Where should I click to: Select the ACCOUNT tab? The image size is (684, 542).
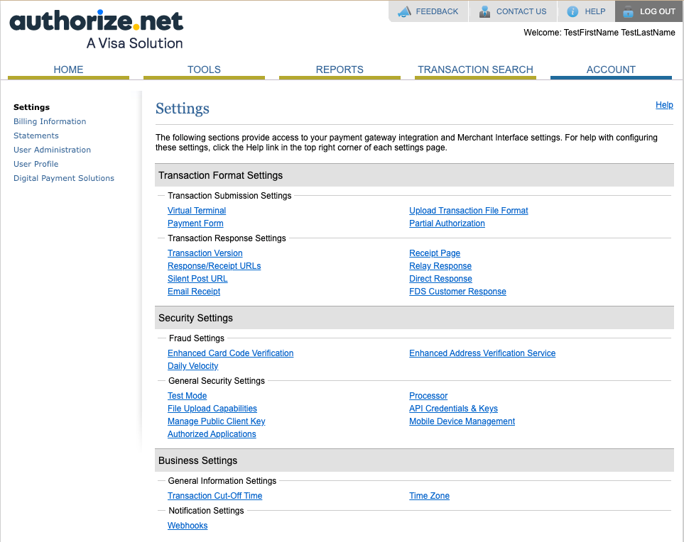click(611, 70)
